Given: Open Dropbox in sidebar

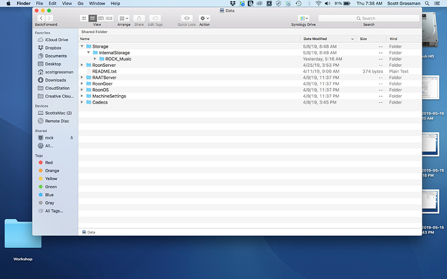Looking at the screenshot, I should click(x=53, y=48).
